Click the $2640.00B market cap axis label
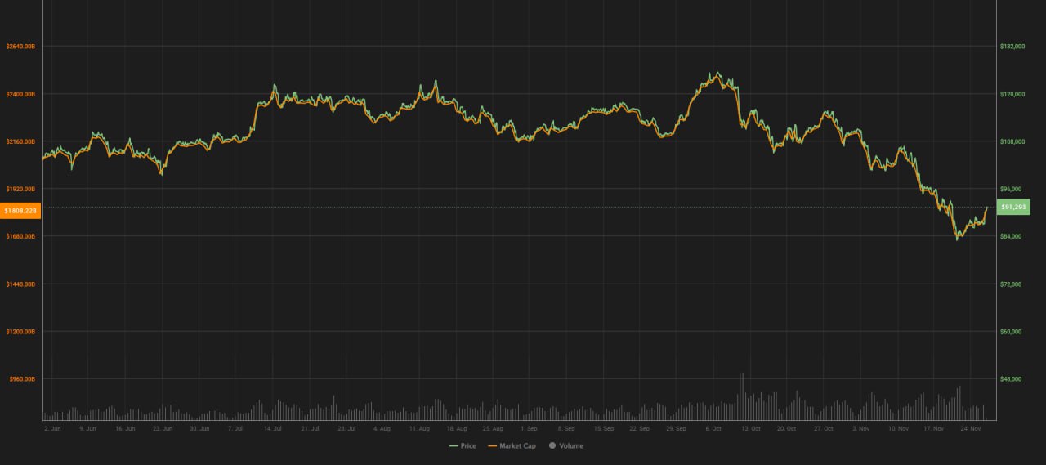This screenshot has height=465, width=1046. tap(20, 47)
